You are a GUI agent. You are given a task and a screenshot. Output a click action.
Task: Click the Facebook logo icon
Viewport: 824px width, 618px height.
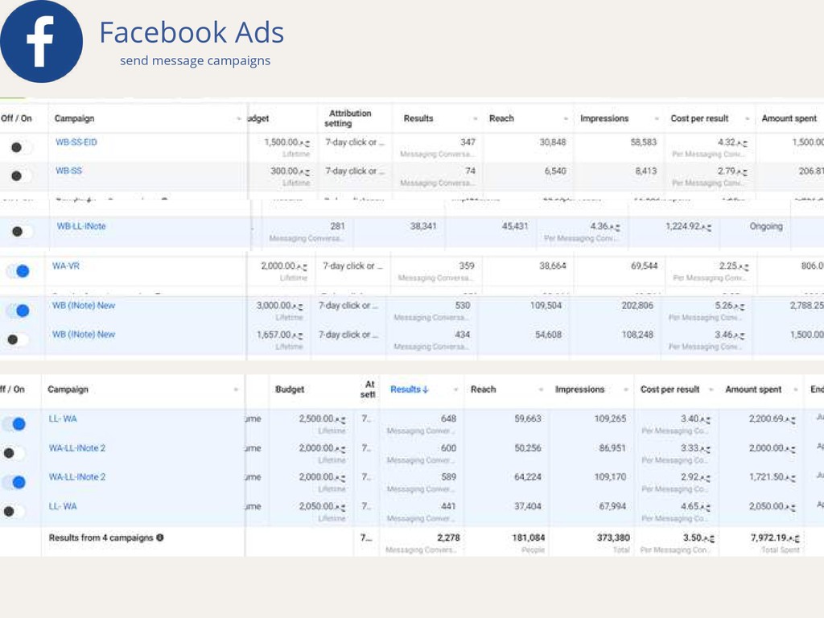tap(41, 41)
